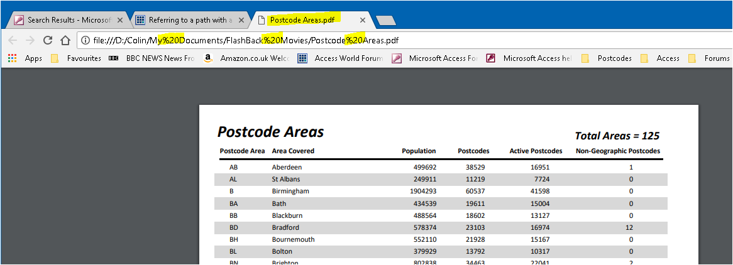The height and width of the screenshot is (265, 733).
Task: Click the Bradford area name
Action: pyautogui.click(x=285, y=227)
